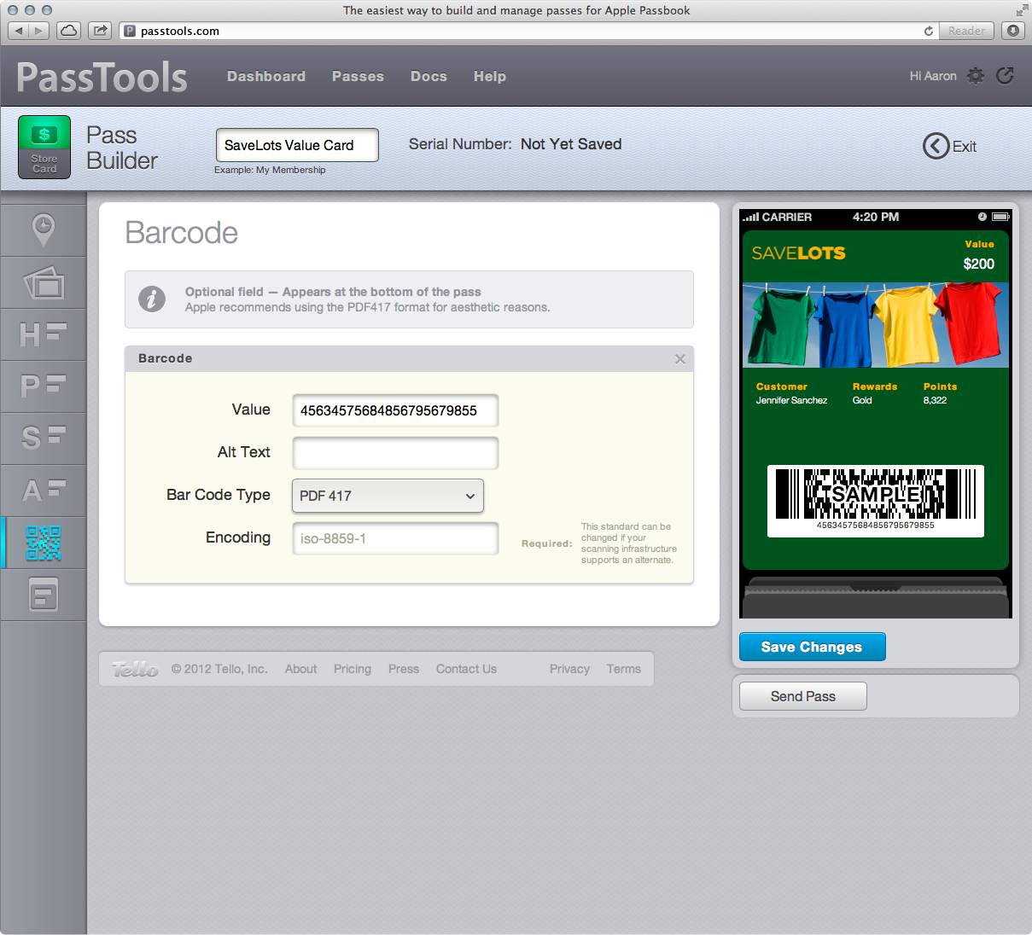
Task: Open the Store Card pass type icon
Action: click(x=44, y=147)
